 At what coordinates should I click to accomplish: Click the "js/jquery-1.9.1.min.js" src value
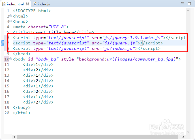click(x=132, y=38)
